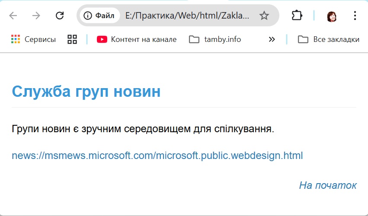Click the На початок link
This screenshot has height=216, width=368.
327,185
